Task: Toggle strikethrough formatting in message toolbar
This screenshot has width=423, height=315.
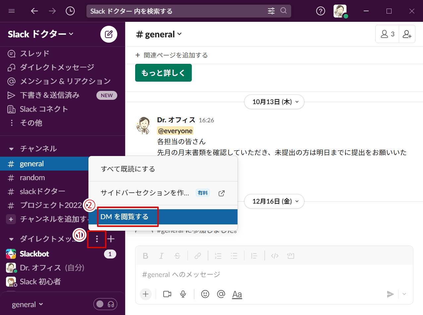Action: point(177,256)
